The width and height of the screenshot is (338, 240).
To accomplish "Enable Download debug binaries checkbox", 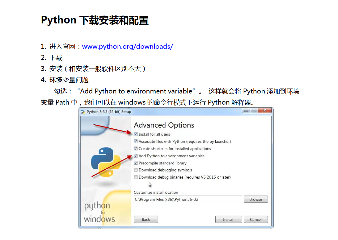I will click(136, 177).
